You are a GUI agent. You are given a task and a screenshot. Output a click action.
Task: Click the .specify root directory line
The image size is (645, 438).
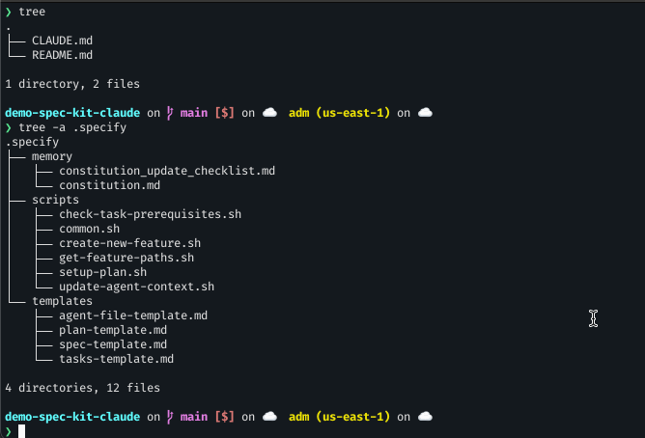coord(32,142)
